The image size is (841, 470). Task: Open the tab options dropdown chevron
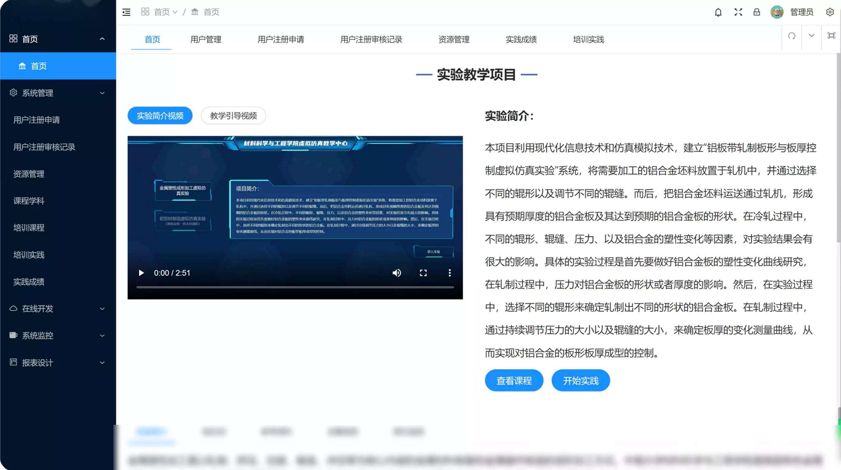[811, 36]
